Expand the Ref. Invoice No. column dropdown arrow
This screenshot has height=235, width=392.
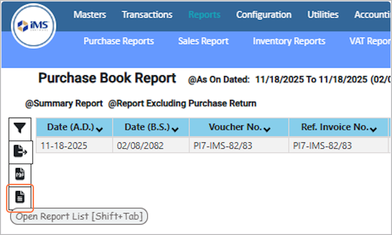(x=374, y=129)
